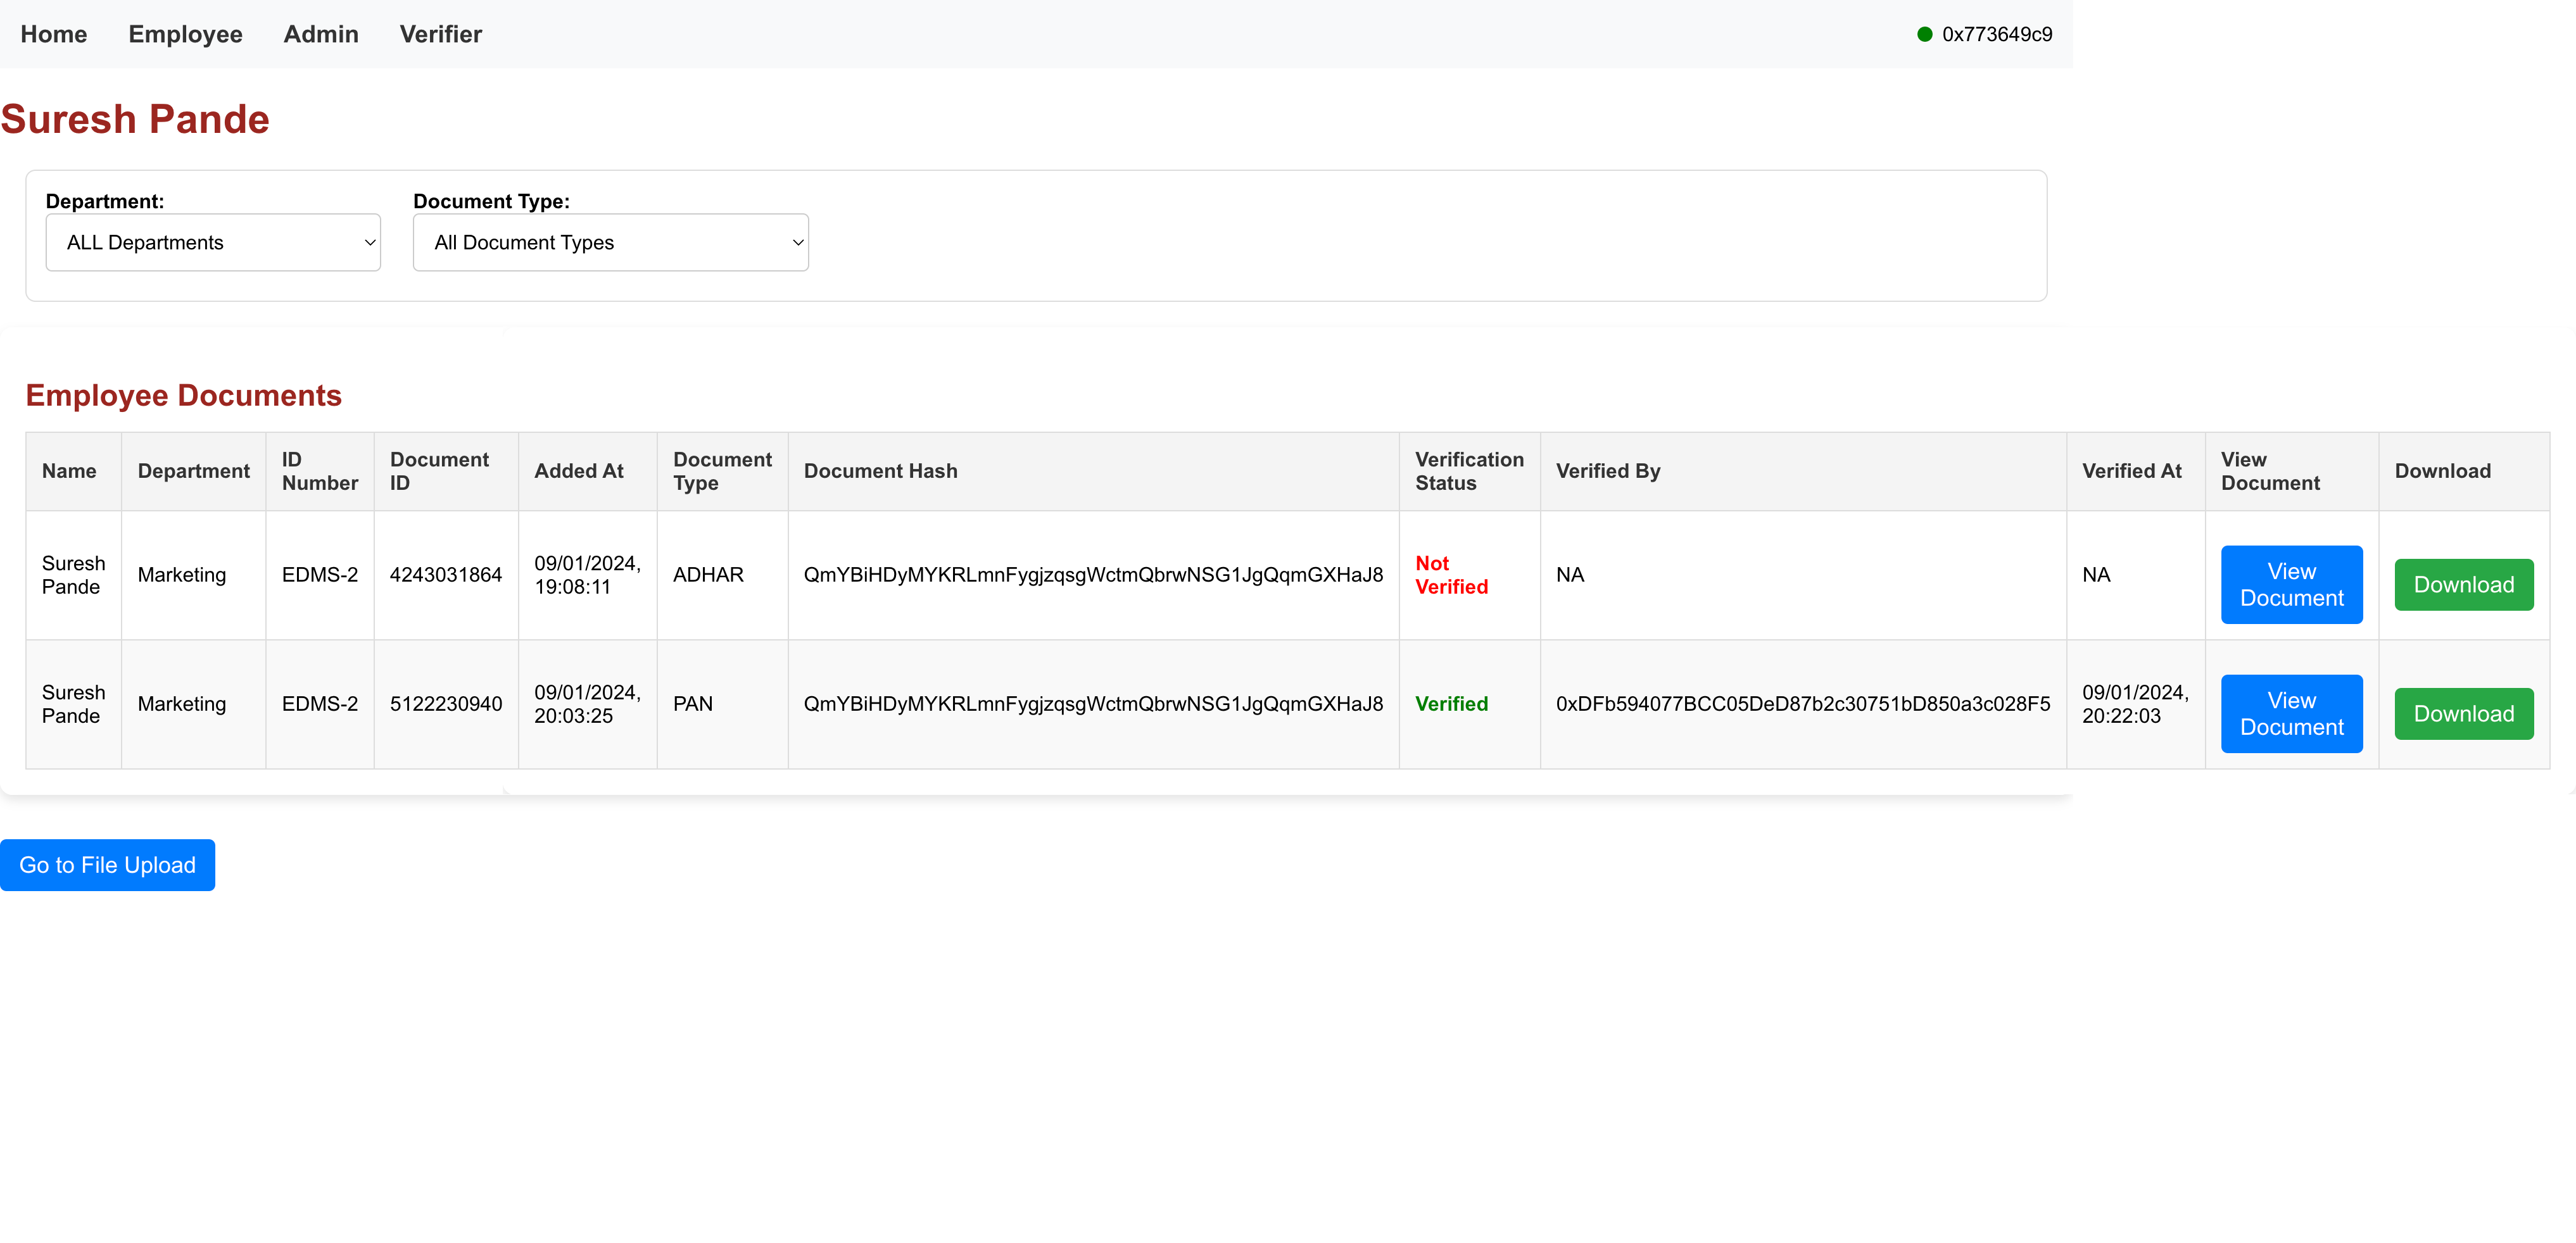Open the Employee menu item
The image size is (2576, 1243).
[x=185, y=34]
